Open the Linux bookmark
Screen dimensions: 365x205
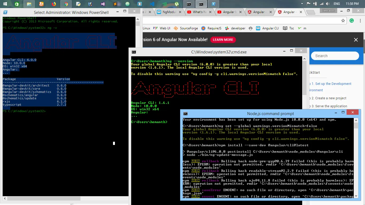tap(146, 28)
